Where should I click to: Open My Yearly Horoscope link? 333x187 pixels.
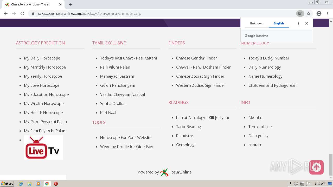(43, 76)
